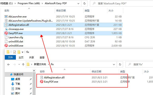Click the folder icon at left of fix title bar
The width and height of the screenshot is (153, 95).
pyautogui.click(x=8, y=52)
